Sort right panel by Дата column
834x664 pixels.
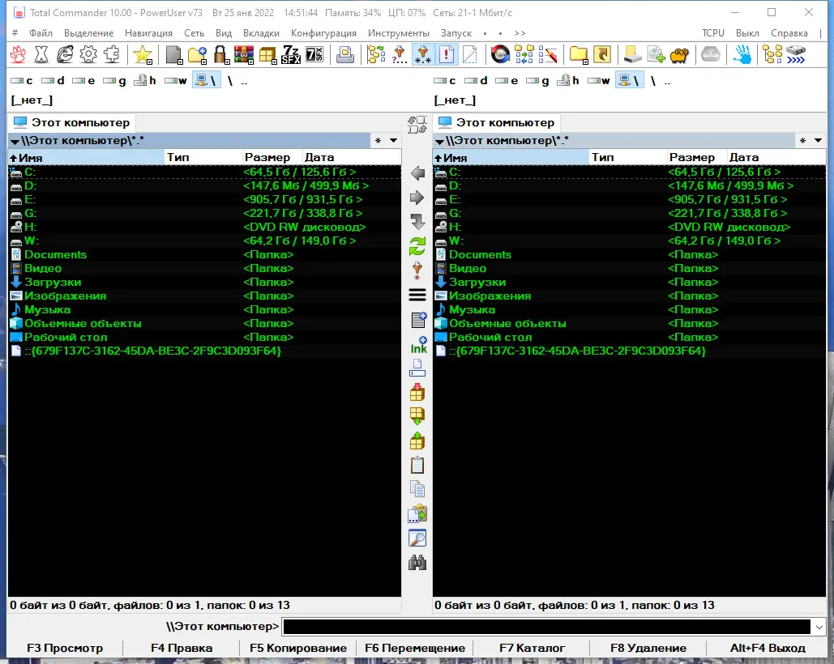point(776,157)
